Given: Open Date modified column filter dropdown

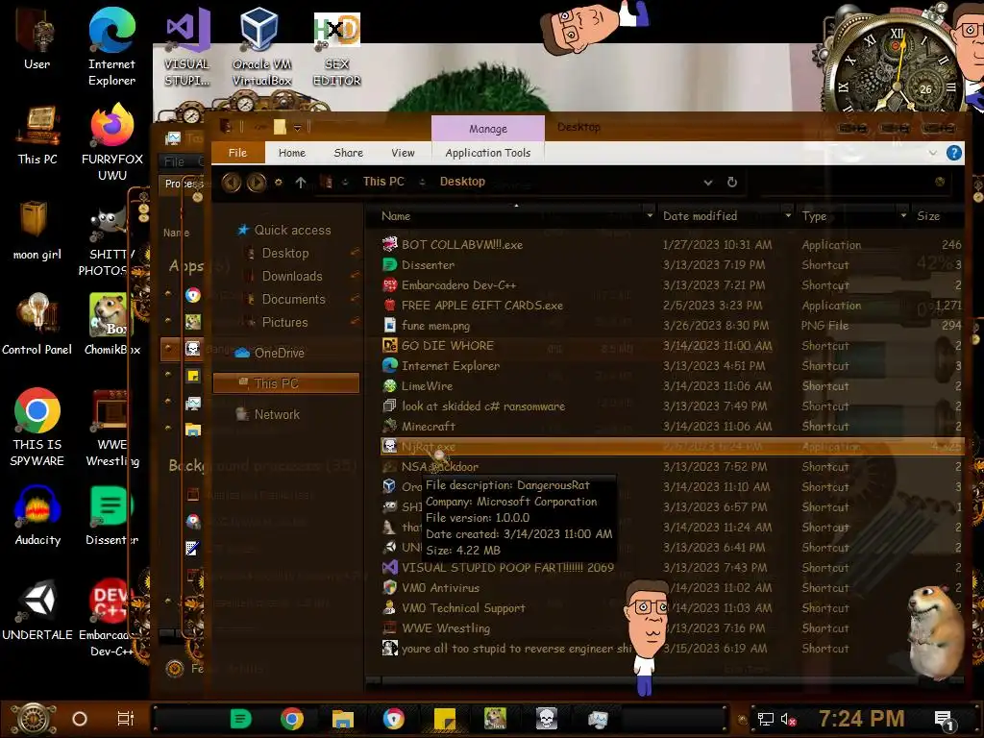Looking at the screenshot, I should [x=788, y=216].
